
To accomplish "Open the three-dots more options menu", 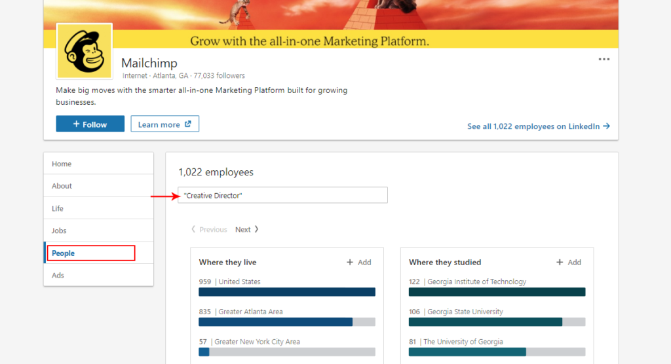I will tap(604, 60).
